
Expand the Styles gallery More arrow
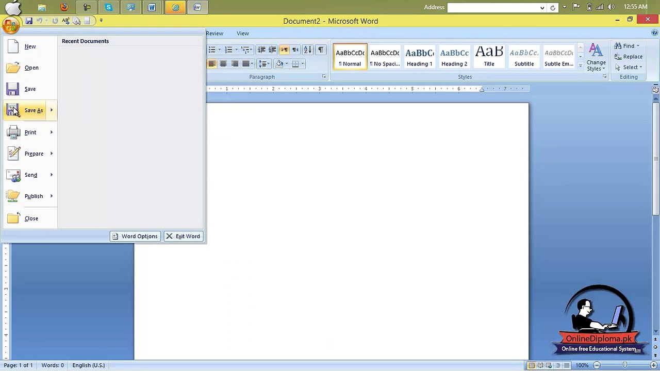pyautogui.click(x=580, y=66)
